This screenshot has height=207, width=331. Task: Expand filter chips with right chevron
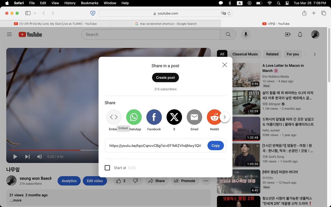coord(314,54)
